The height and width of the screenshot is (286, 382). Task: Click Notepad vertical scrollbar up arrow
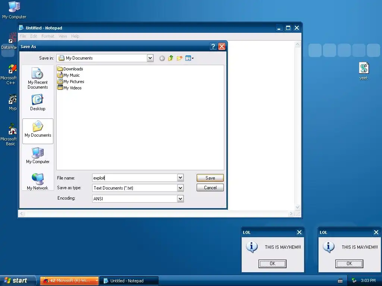pyautogui.click(x=297, y=44)
